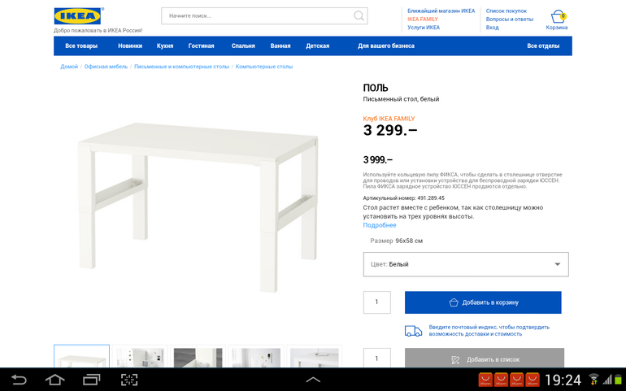
Task: Open the Кухня menu item
Action: click(x=165, y=46)
